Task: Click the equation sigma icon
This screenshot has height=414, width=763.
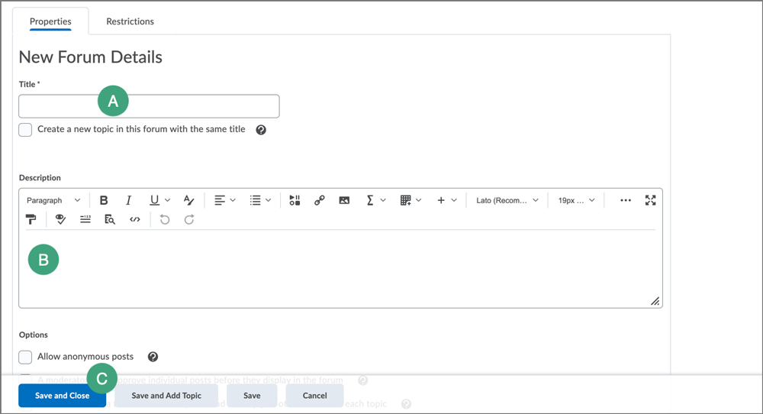Action: click(x=370, y=200)
